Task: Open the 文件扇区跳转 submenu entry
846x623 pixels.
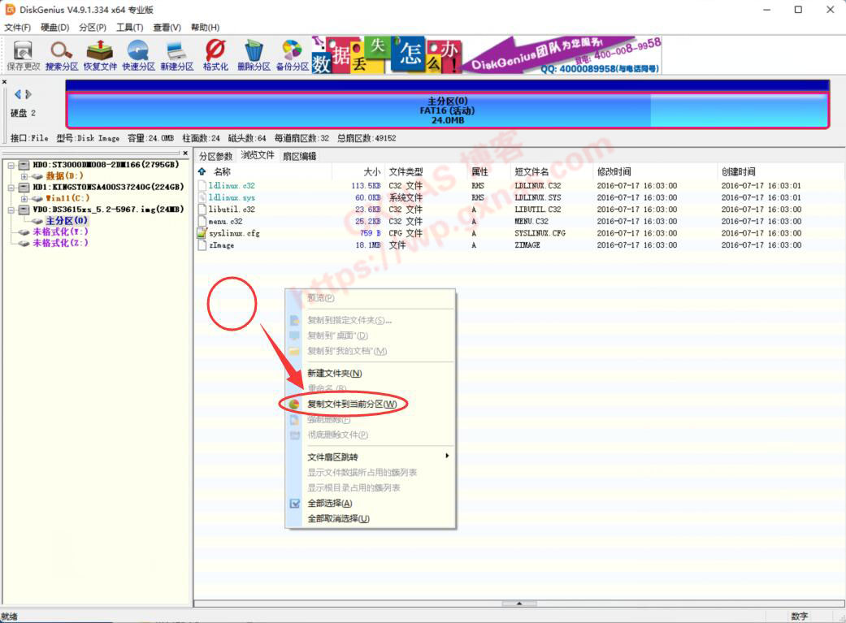Action: (333, 457)
